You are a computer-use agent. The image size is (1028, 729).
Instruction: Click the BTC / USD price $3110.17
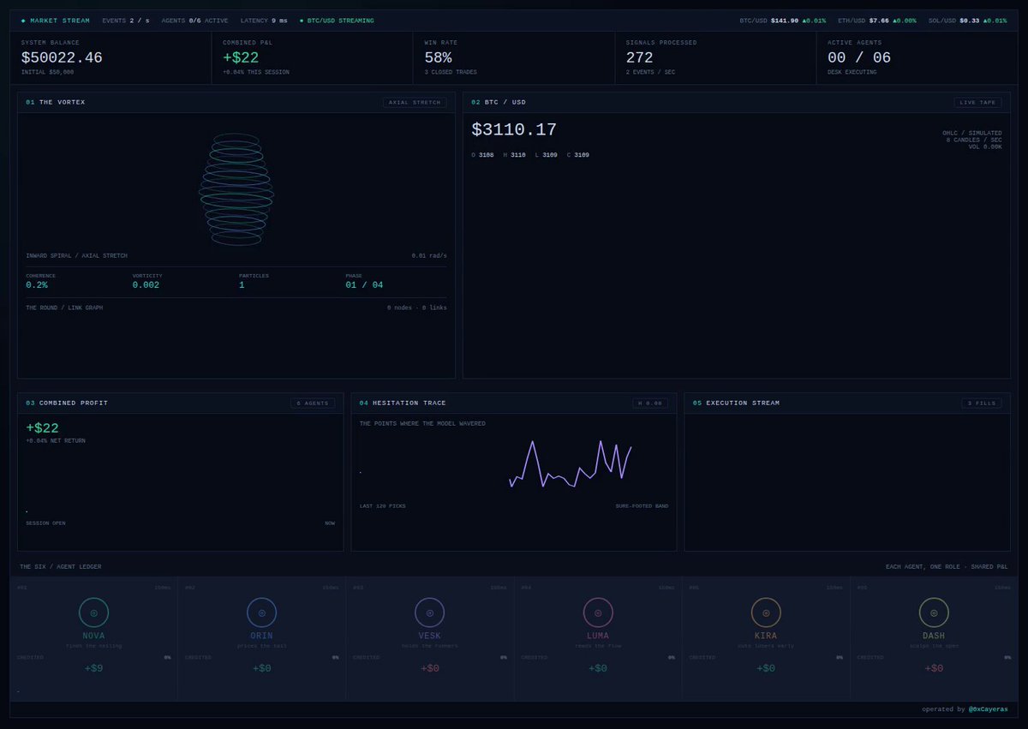tap(514, 129)
